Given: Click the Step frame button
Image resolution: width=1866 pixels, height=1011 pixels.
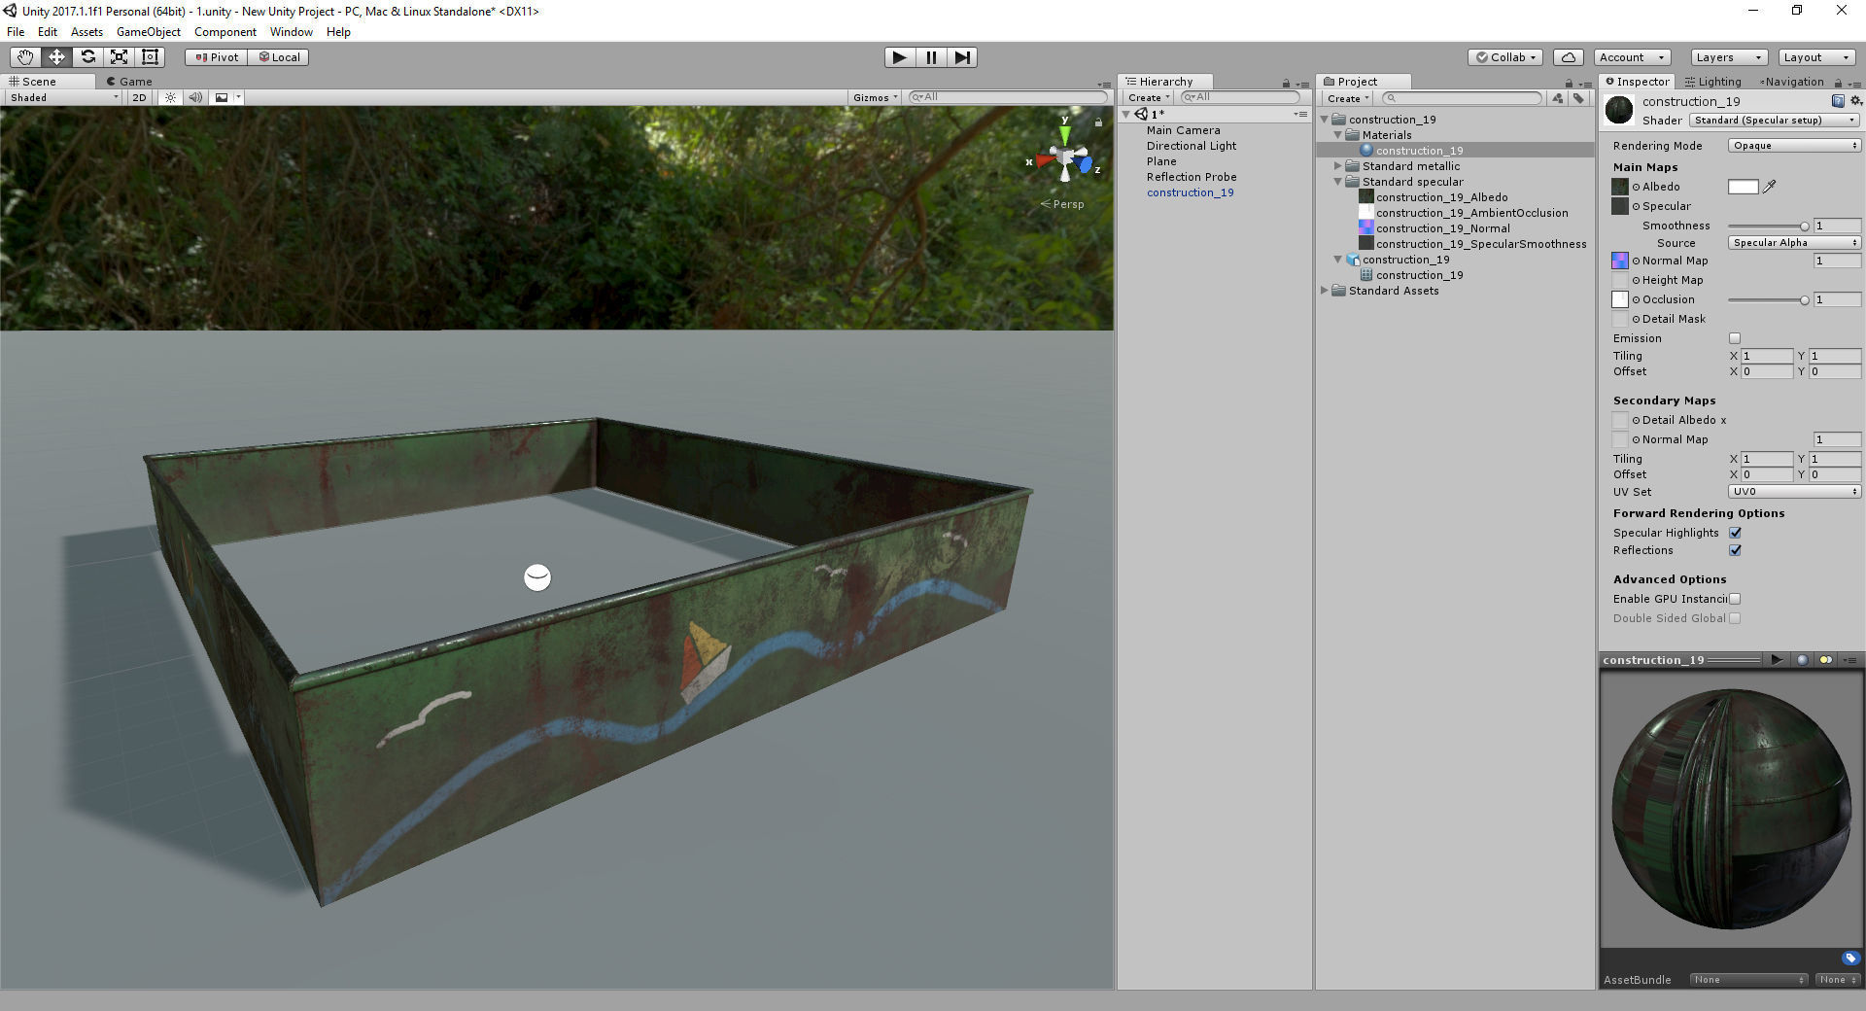Looking at the screenshot, I should [961, 57].
